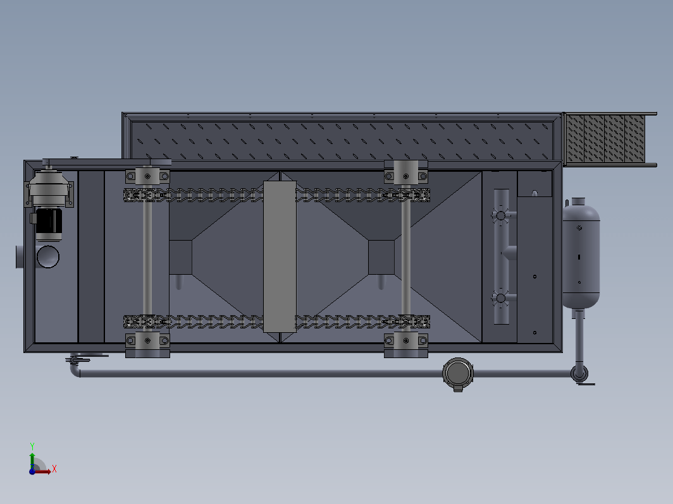Select the top-right bearing block
This screenshot has height=504, width=673.
tap(405, 172)
